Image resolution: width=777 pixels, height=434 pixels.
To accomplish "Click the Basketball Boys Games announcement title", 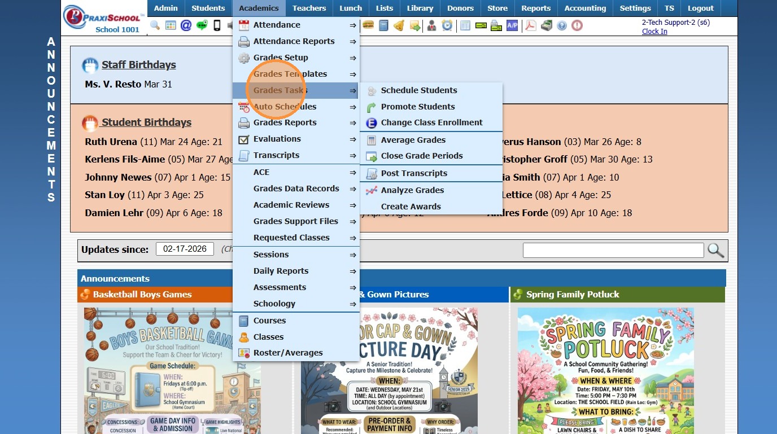I will point(142,295).
